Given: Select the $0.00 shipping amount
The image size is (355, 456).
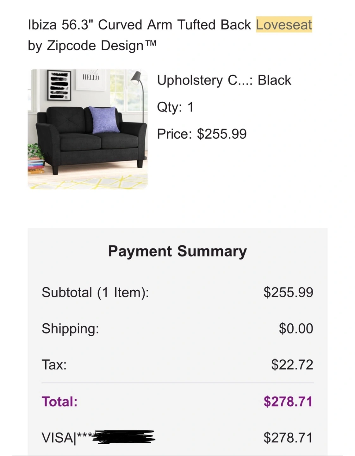Looking at the screenshot, I should 296,328.
